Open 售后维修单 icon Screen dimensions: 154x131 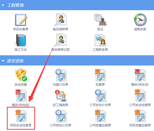(61, 20)
